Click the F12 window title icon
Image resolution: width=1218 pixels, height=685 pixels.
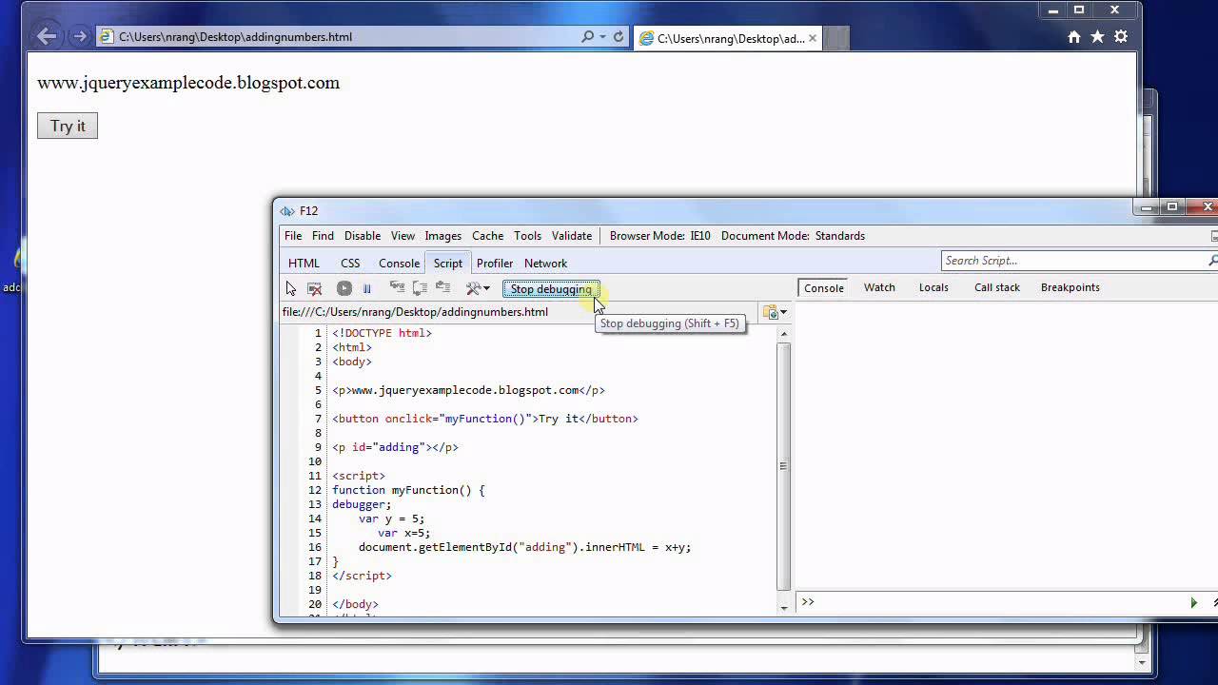pos(286,211)
